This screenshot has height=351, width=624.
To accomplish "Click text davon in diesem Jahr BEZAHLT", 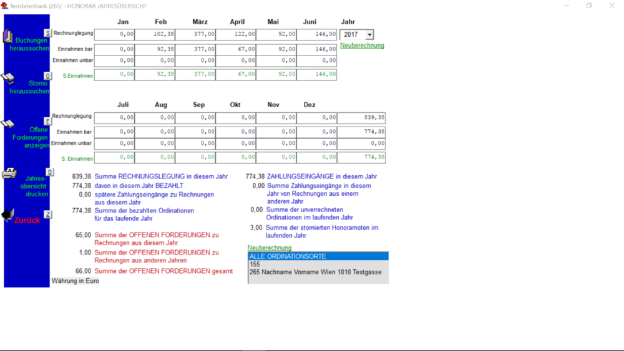I will tap(139, 186).
